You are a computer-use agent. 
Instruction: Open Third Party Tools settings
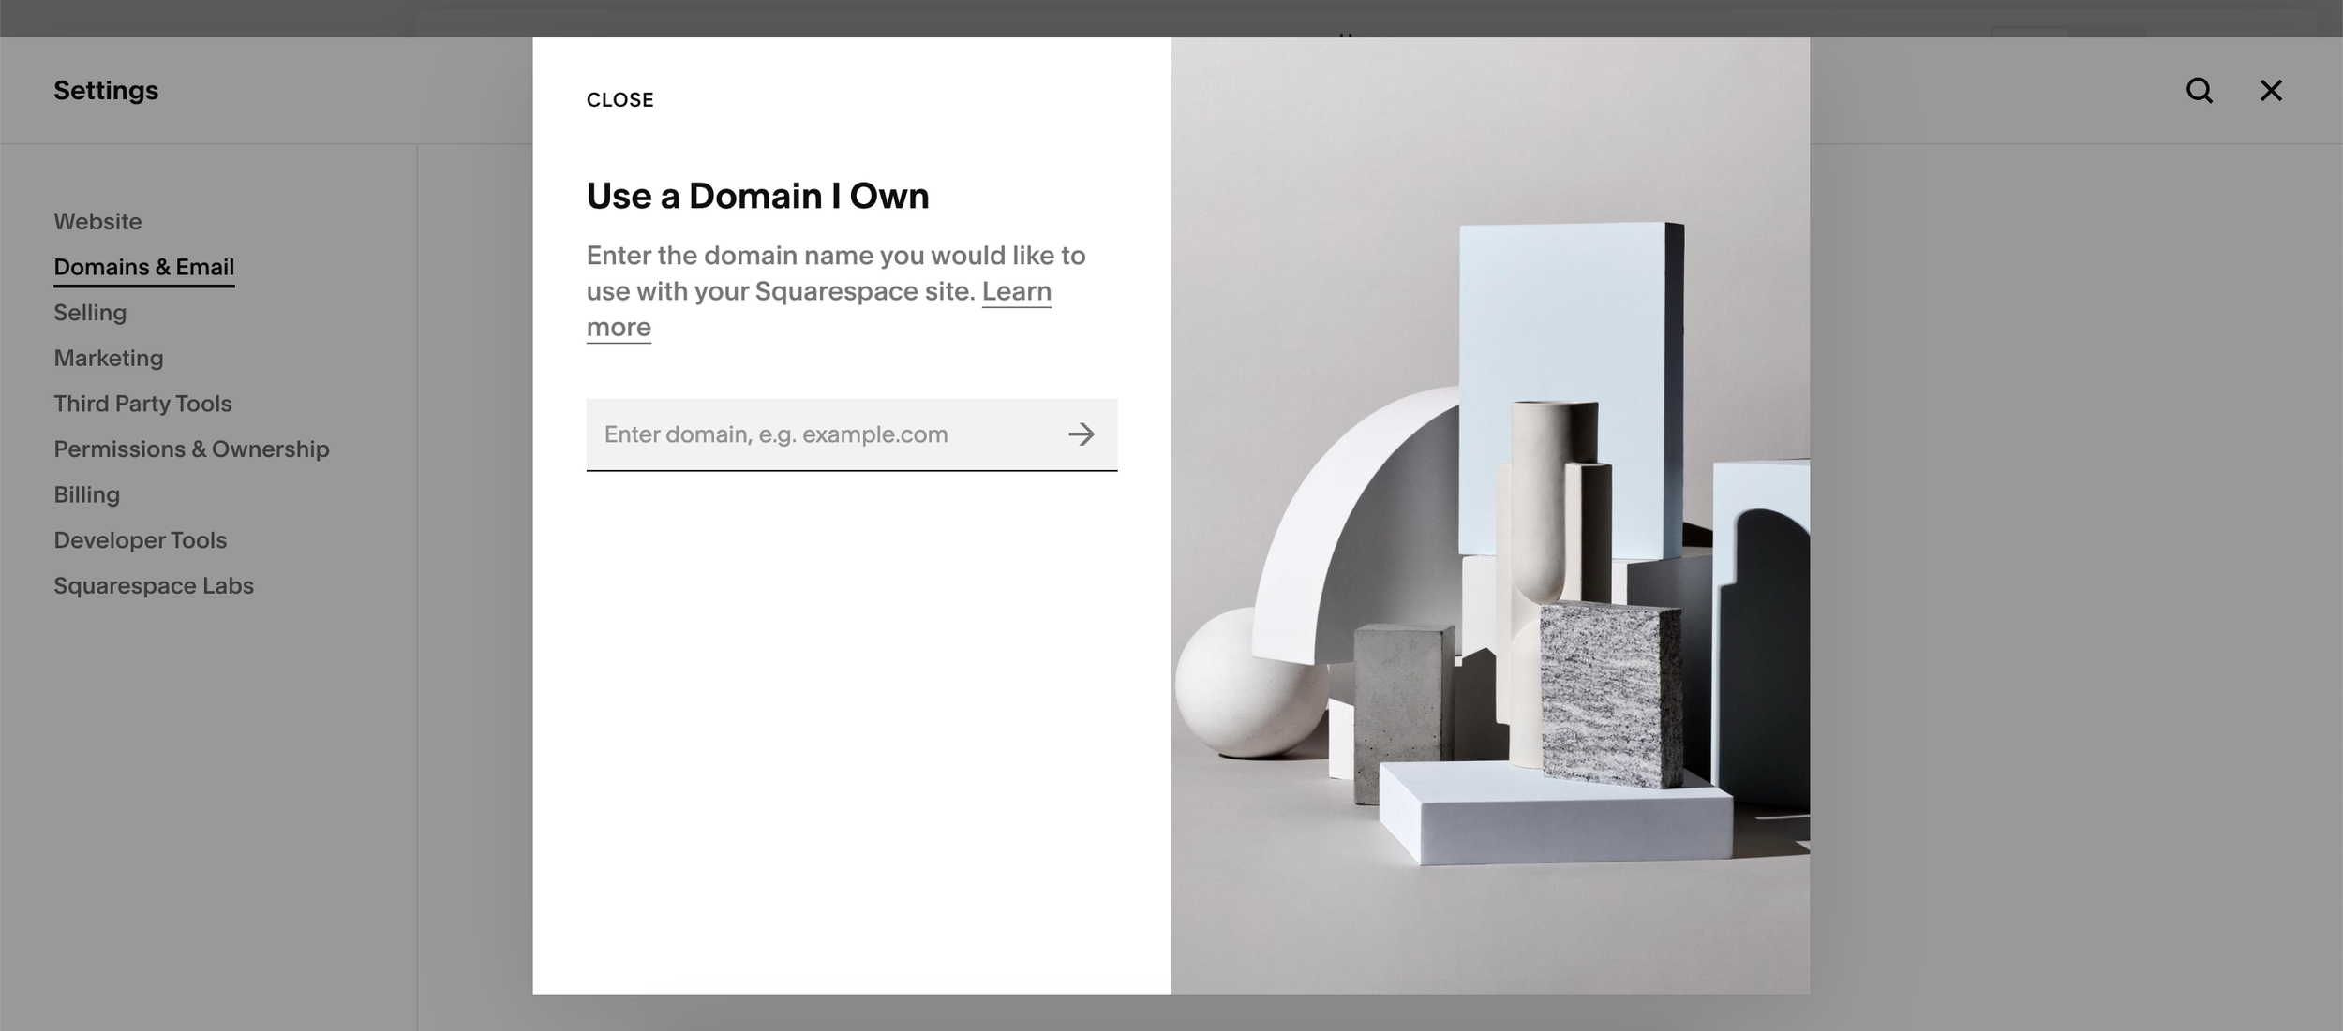(142, 404)
